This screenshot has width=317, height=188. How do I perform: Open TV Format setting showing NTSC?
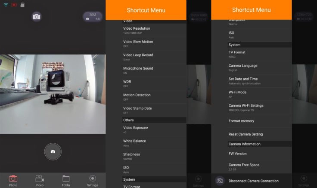(260, 54)
